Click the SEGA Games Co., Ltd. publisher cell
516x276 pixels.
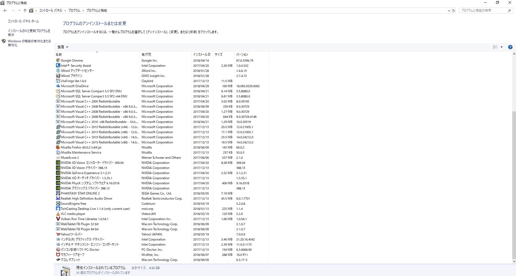pos(156,193)
